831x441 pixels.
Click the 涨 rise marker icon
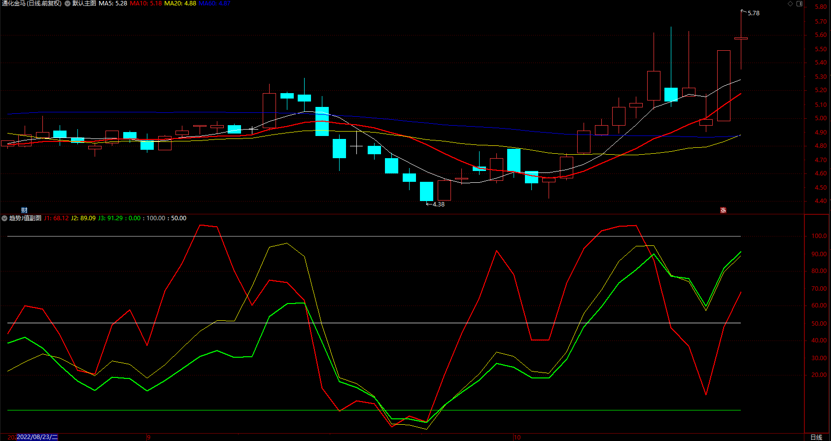point(723,210)
